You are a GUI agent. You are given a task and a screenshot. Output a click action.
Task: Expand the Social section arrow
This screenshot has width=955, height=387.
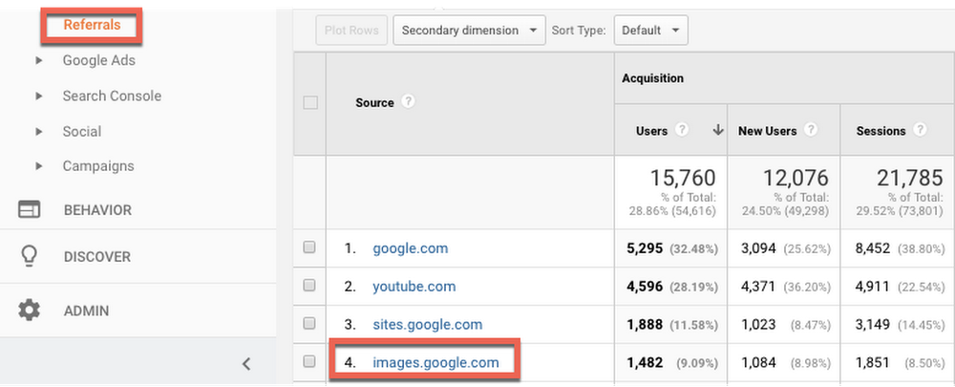39,131
